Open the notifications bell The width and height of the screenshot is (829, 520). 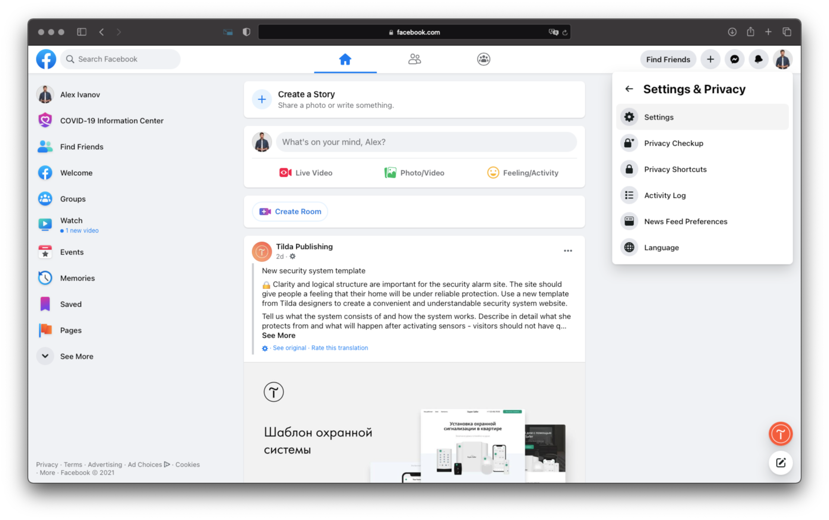pyautogui.click(x=759, y=59)
